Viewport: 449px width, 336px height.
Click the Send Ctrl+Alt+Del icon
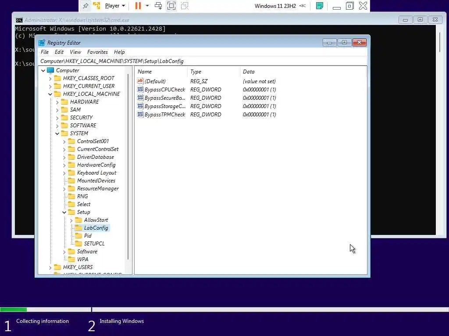pyautogui.click(x=158, y=6)
